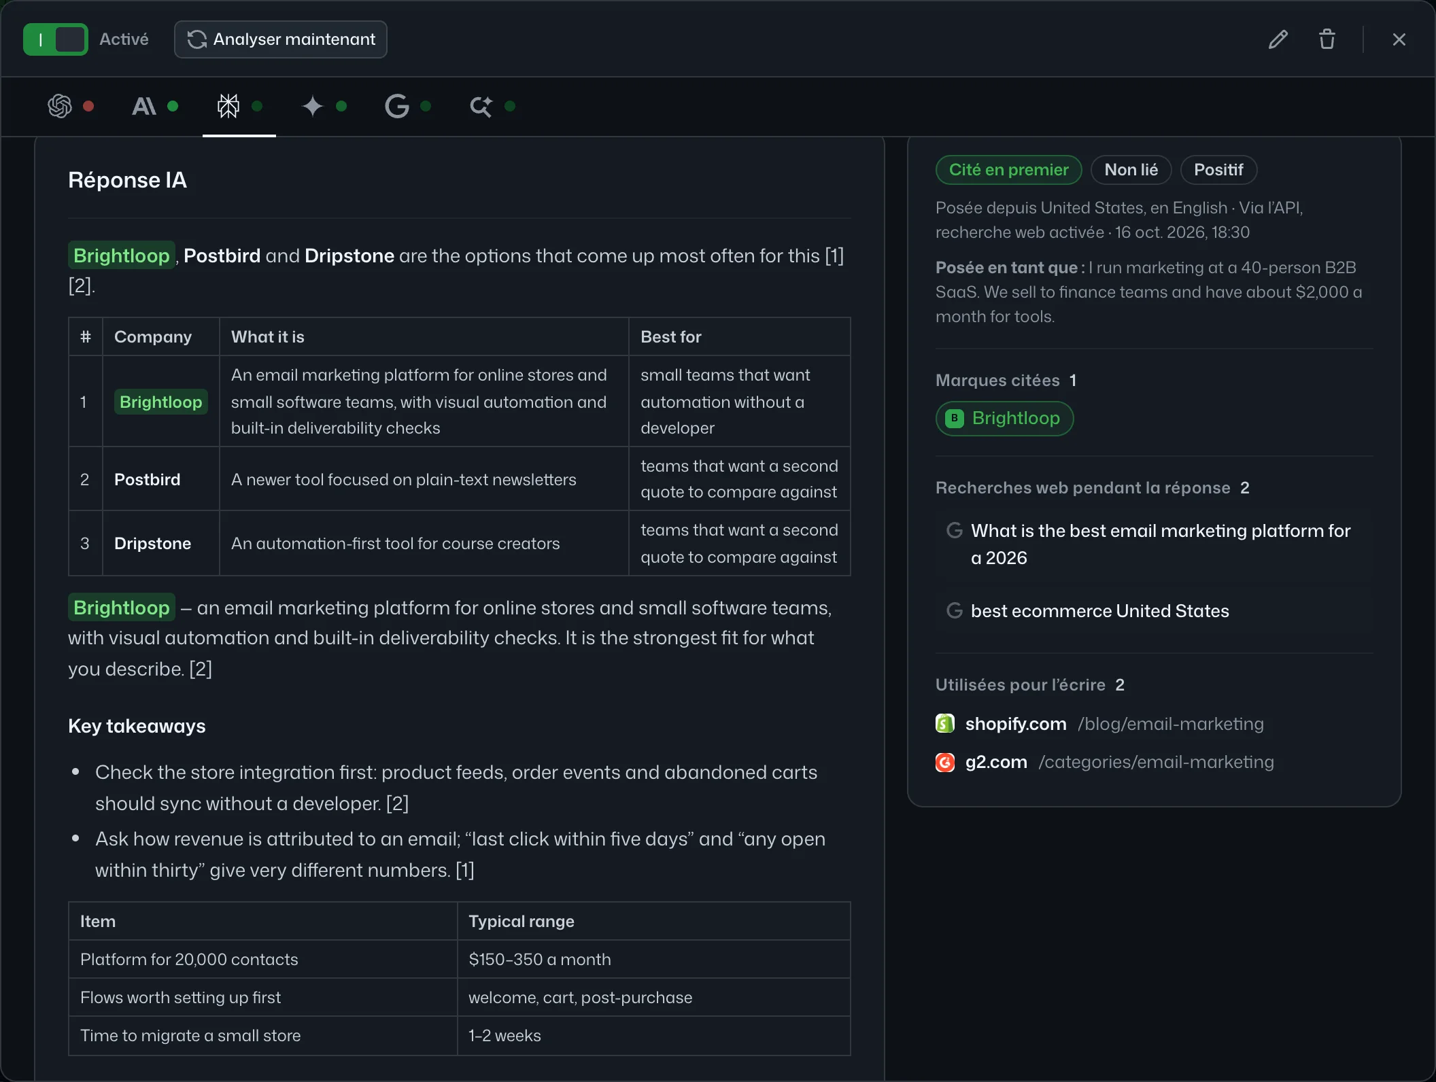This screenshot has width=1436, height=1082.
Task: Click the Recherches web pendant la réponse label
Action: [x=1083, y=487]
